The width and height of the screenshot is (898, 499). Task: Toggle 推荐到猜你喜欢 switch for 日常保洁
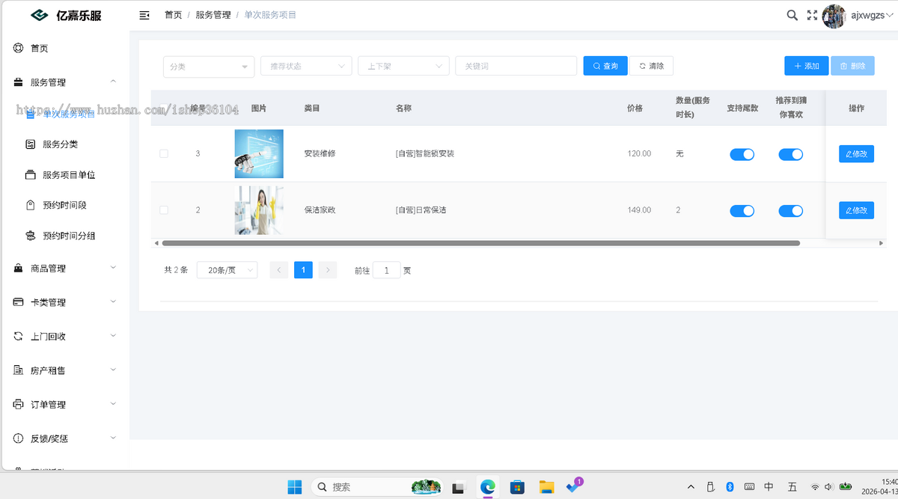pyautogui.click(x=791, y=211)
